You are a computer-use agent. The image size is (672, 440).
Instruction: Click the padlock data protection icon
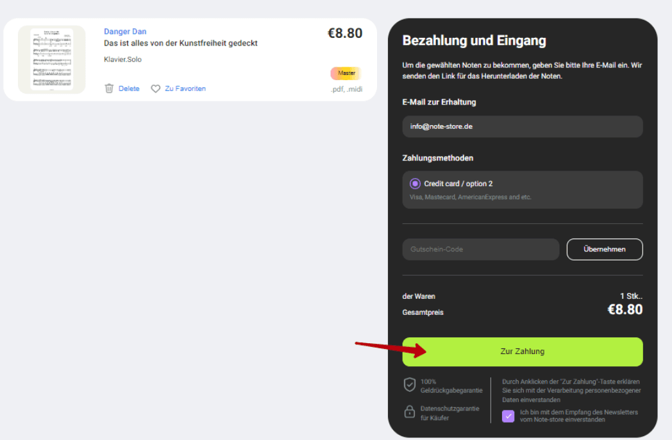tap(409, 412)
